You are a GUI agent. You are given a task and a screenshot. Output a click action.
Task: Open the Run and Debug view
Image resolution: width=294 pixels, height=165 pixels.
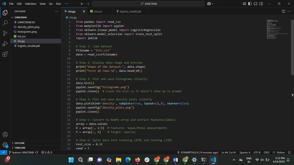tap(5, 43)
